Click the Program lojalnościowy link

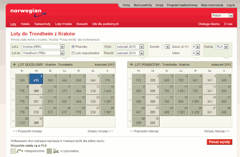pyautogui.click(x=182, y=5)
